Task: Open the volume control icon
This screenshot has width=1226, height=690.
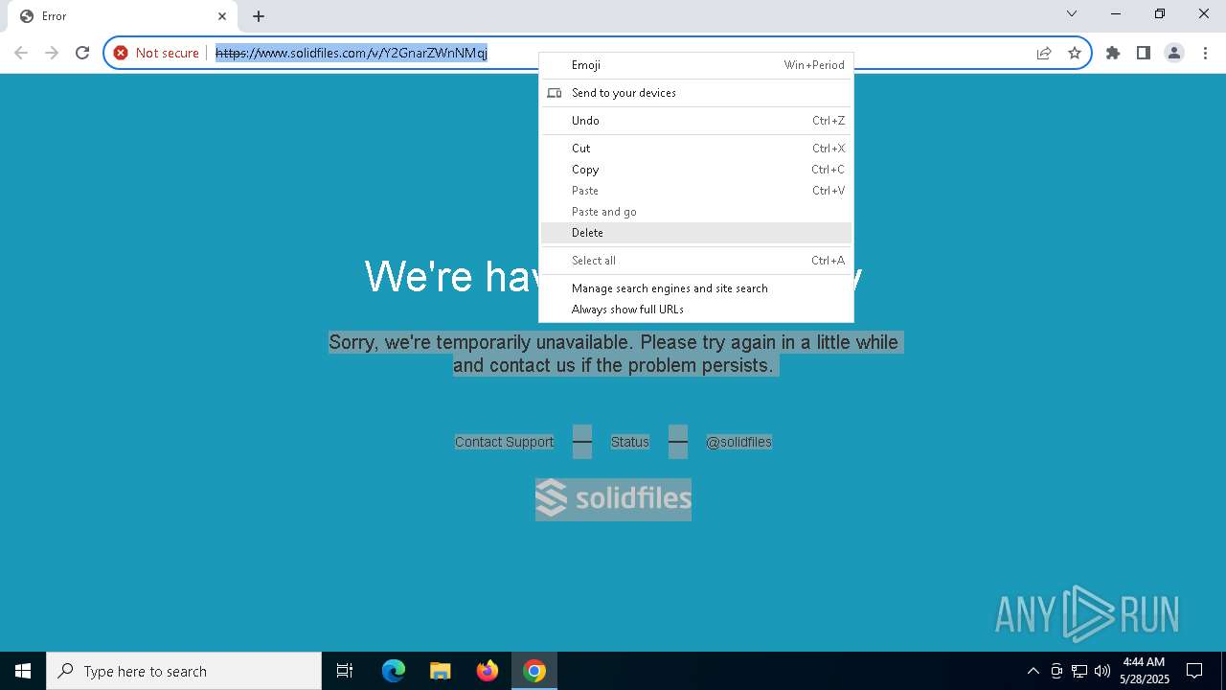Action: point(1102,671)
